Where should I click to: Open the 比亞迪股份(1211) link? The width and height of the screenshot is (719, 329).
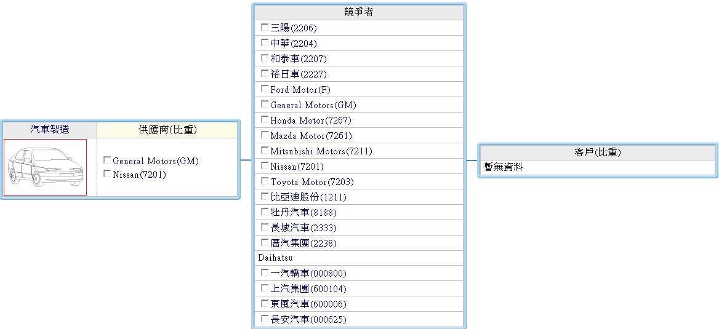point(308,197)
